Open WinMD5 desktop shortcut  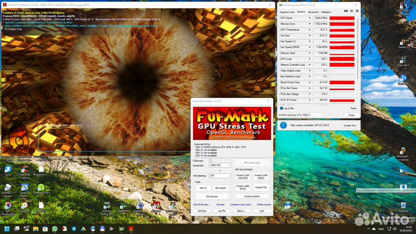pos(8,190)
